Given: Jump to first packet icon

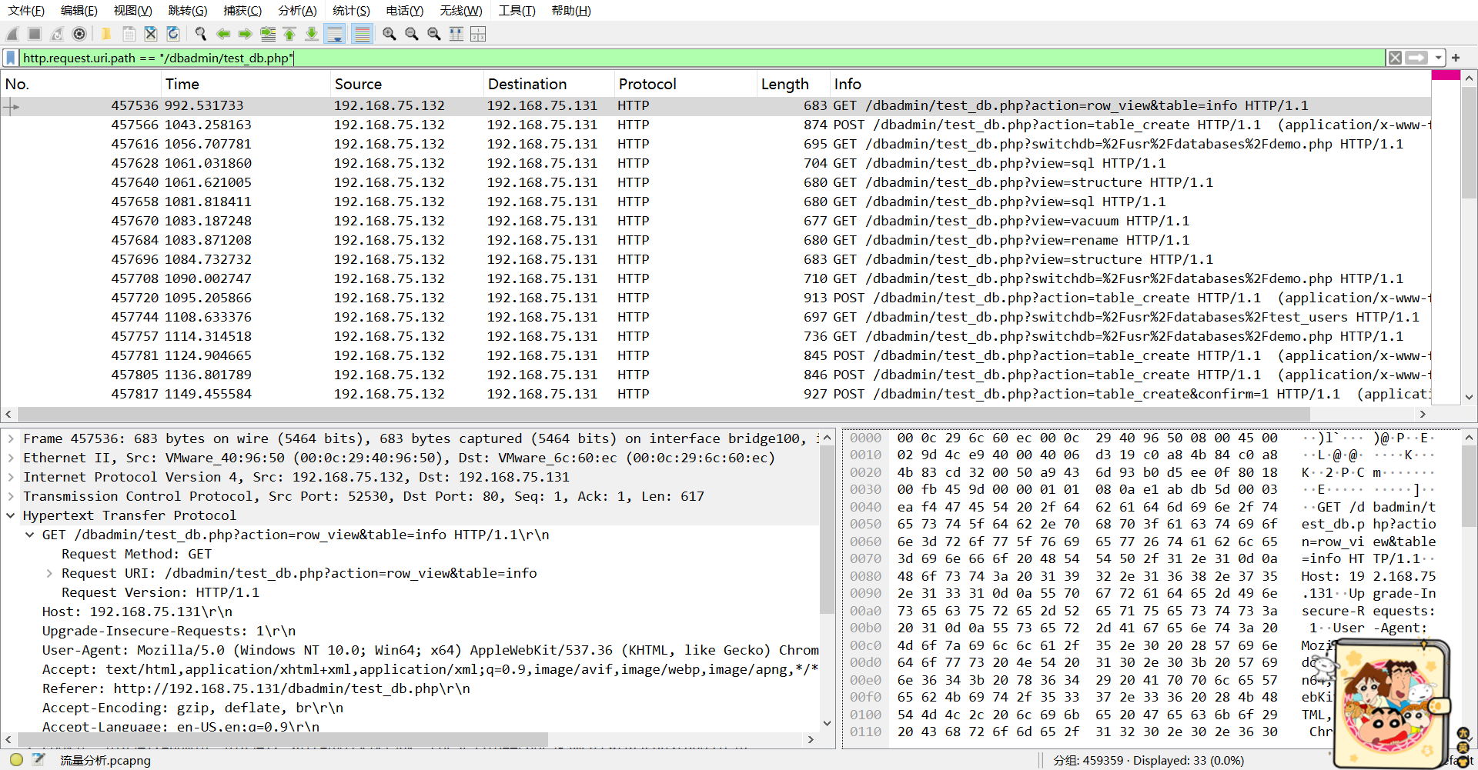Looking at the screenshot, I should [x=289, y=34].
